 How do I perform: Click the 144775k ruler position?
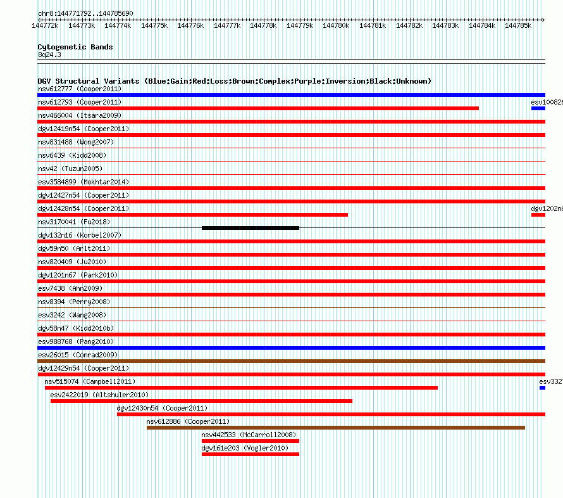click(x=154, y=25)
